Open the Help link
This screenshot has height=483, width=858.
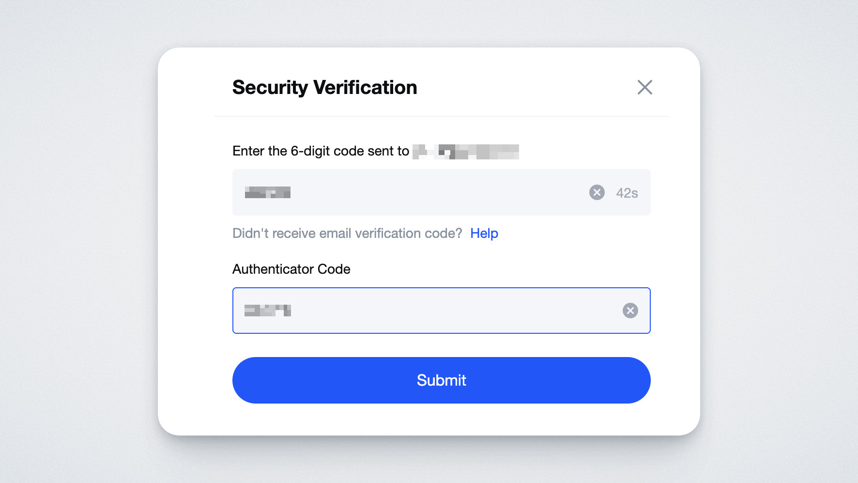coord(484,234)
